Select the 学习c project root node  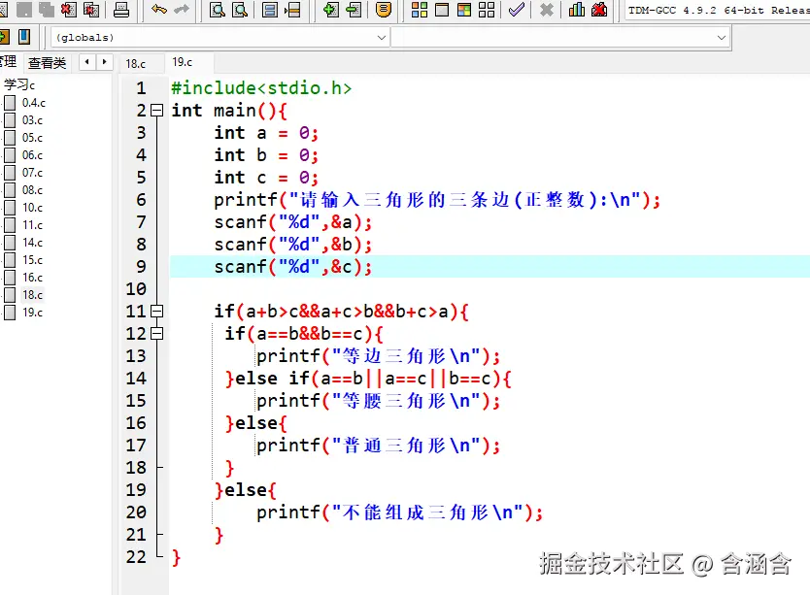(19, 84)
